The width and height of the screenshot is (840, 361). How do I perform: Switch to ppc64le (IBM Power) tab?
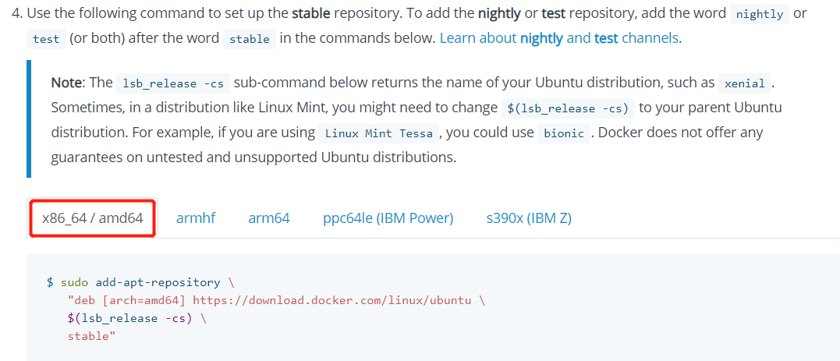[388, 218]
